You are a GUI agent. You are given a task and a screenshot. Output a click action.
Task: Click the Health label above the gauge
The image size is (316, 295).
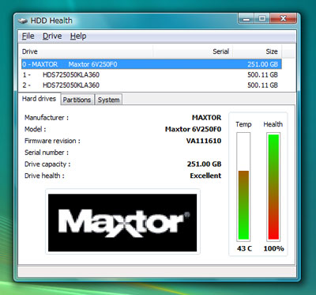click(273, 124)
